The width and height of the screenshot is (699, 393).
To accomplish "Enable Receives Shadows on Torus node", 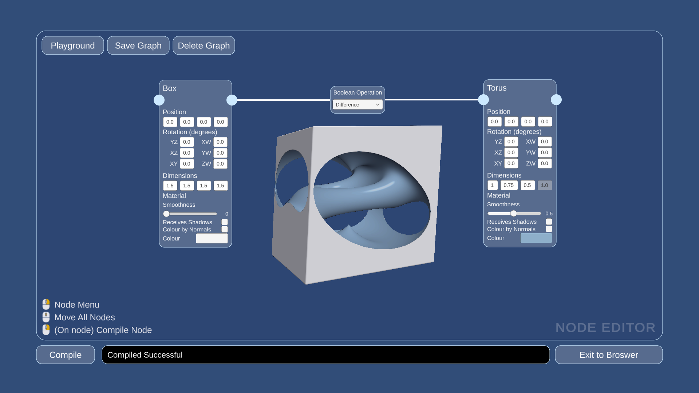I will point(549,221).
